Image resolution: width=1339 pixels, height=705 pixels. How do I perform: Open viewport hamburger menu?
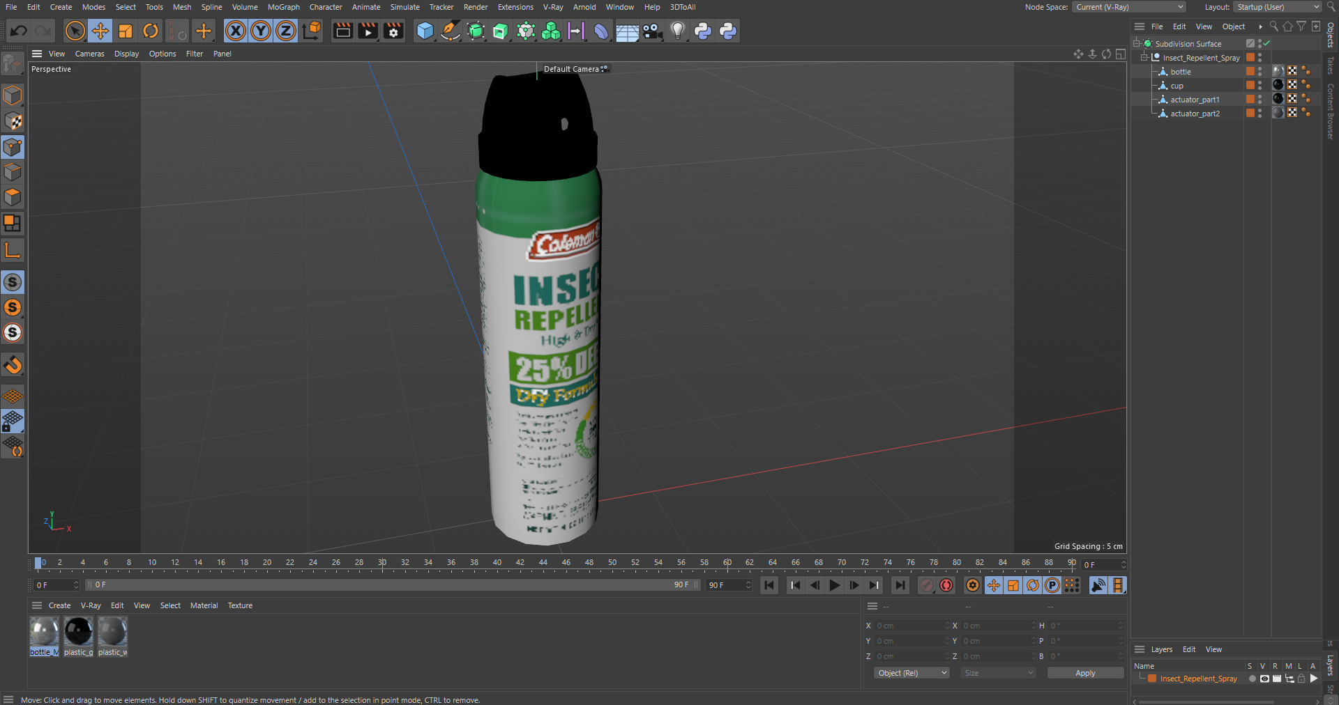point(37,54)
